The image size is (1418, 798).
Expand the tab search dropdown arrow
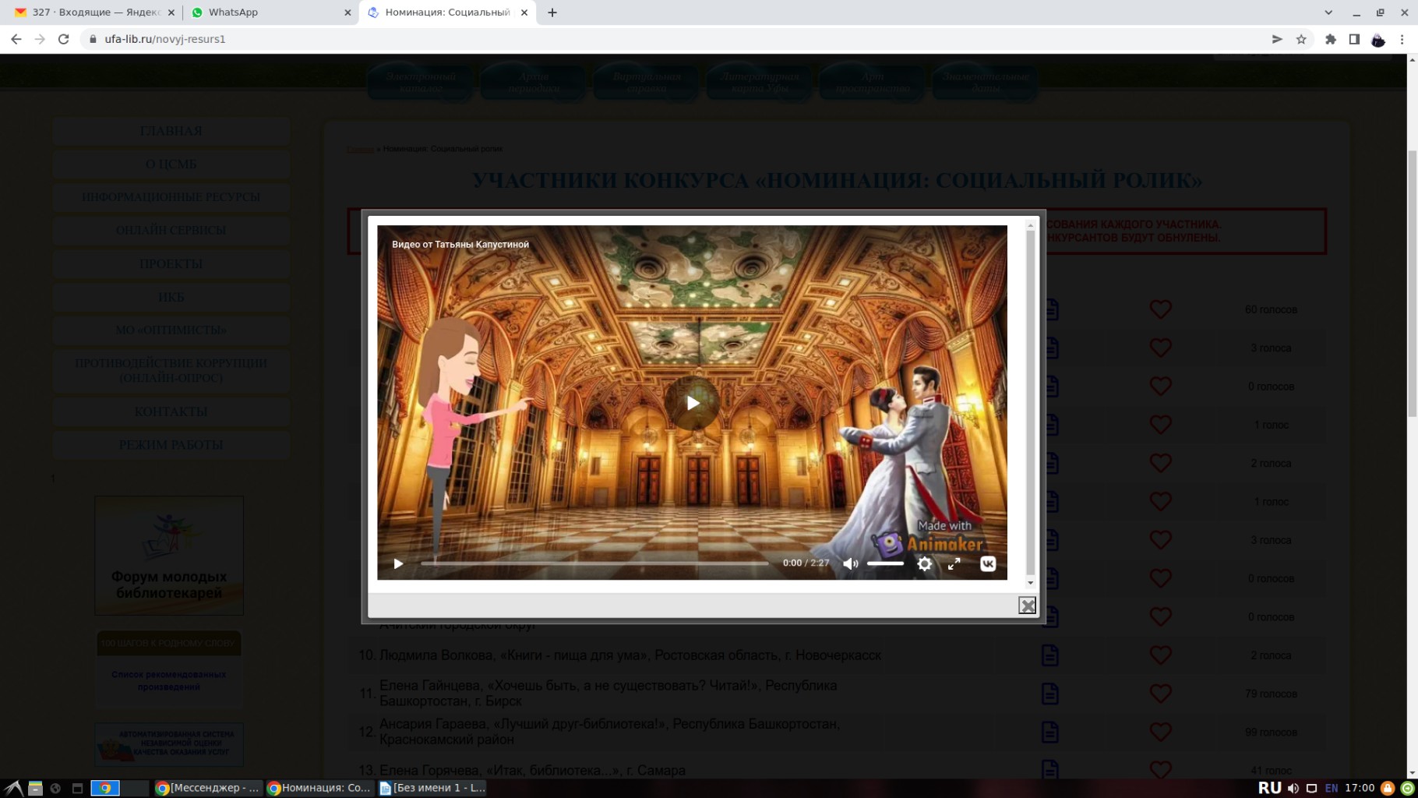(x=1328, y=12)
